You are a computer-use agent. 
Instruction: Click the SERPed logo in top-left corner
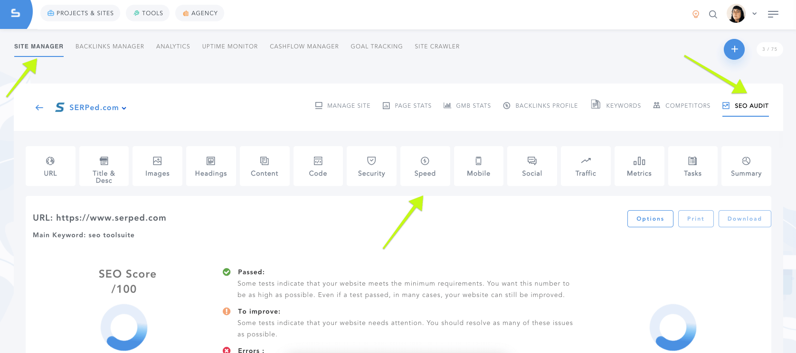pyautogui.click(x=15, y=13)
